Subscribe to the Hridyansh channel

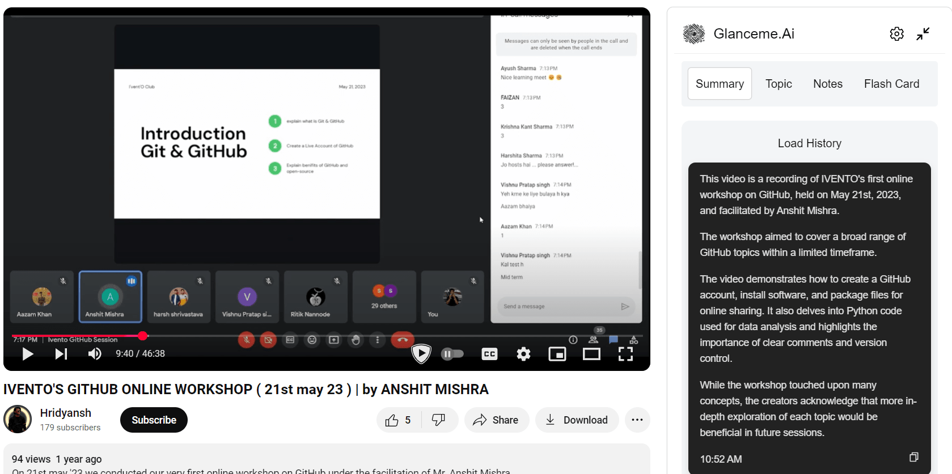tap(154, 420)
